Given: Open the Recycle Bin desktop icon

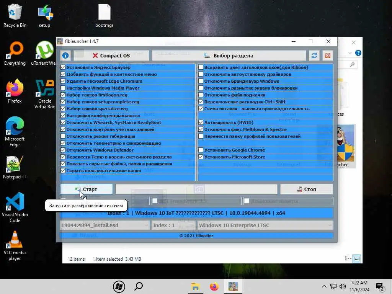Looking at the screenshot, I should 15,15.
